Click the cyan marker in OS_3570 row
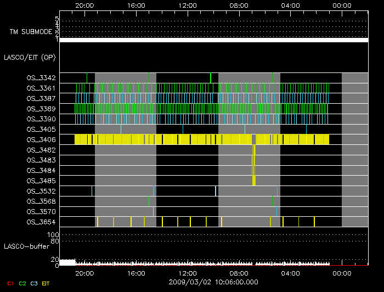The image size is (384, 292). 277,211
